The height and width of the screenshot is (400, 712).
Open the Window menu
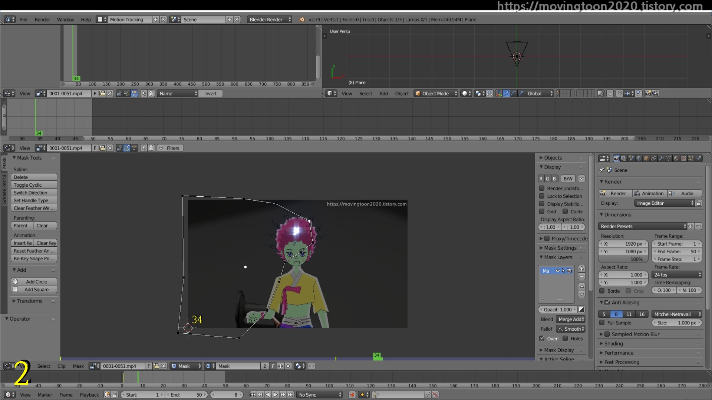click(65, 20)
